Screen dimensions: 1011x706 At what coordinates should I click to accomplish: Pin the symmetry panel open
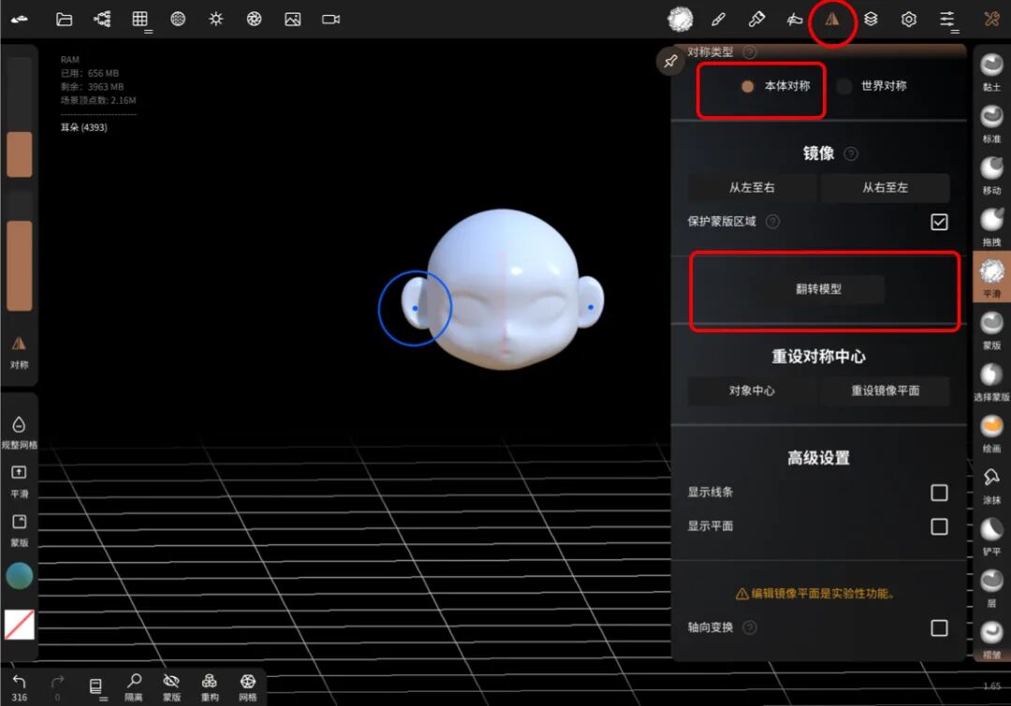coord(670,62)
